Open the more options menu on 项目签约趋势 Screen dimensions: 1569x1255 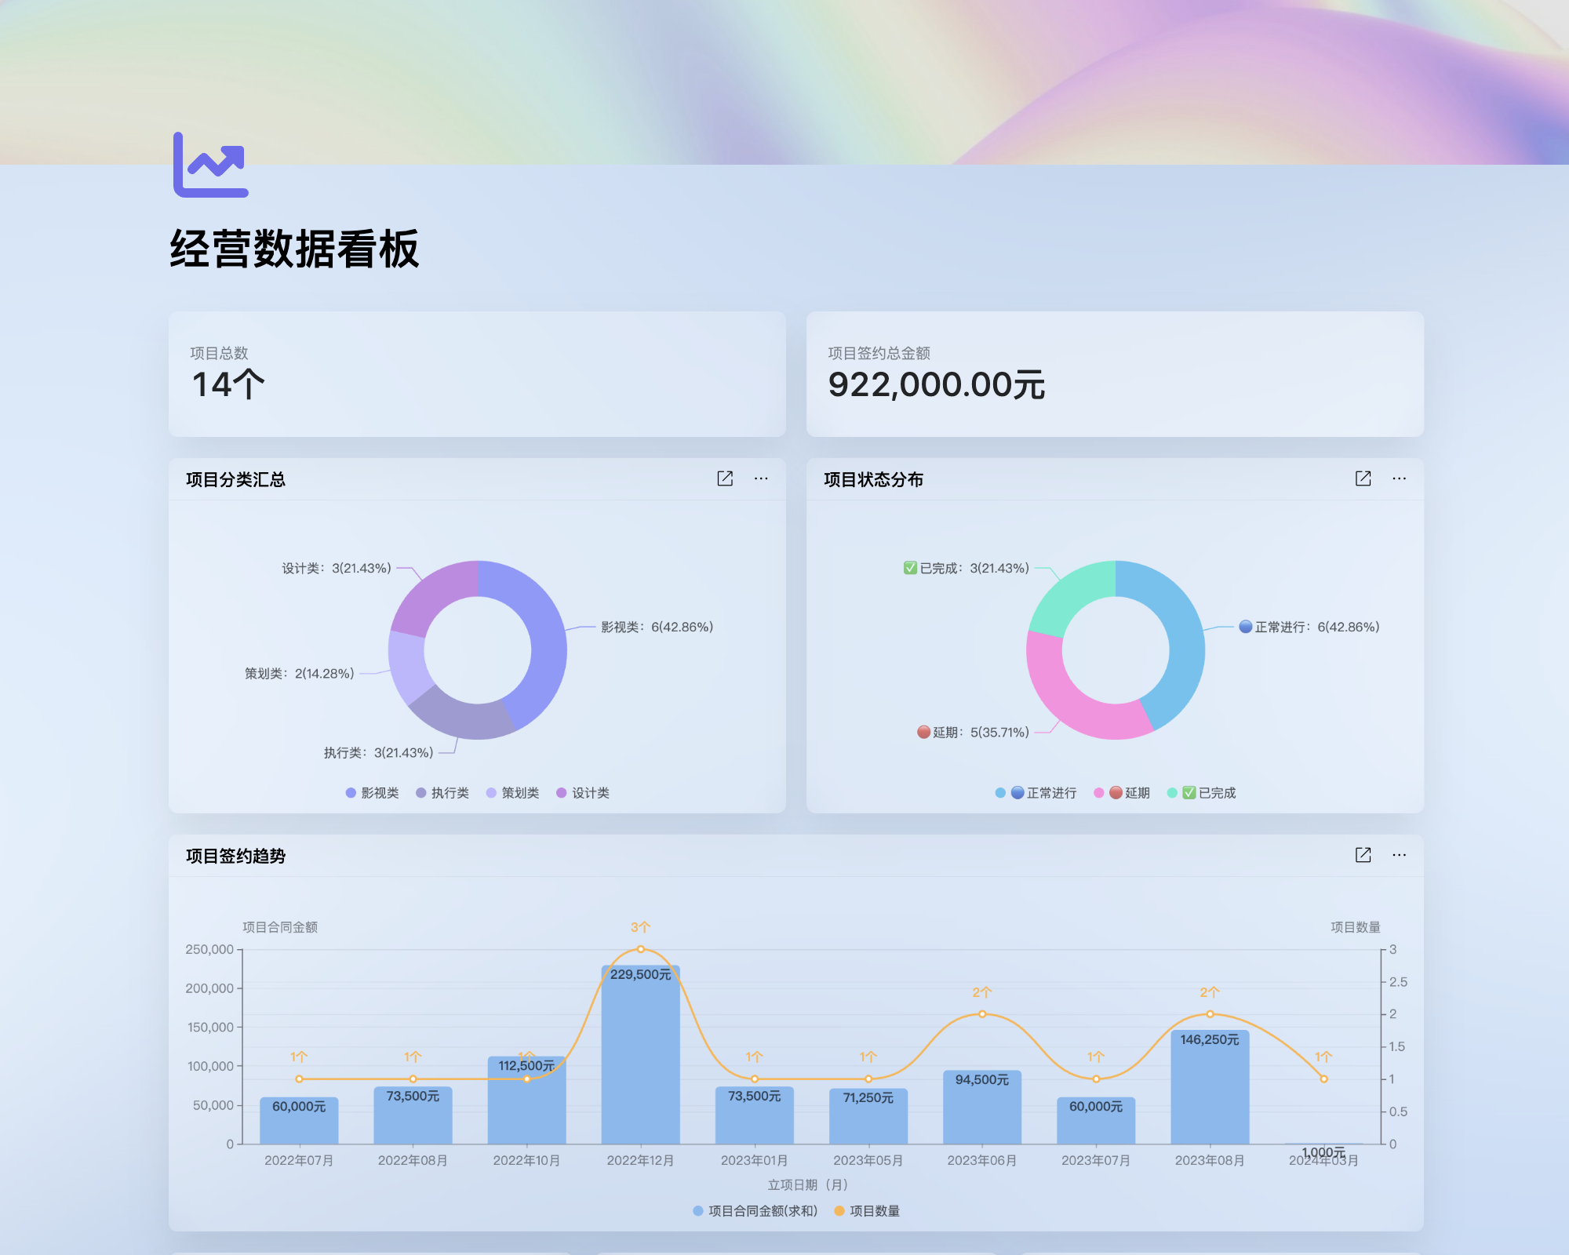click(x=1400, y=855)
